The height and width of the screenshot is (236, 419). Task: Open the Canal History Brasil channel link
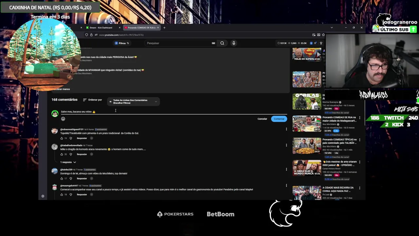point(332,169)
